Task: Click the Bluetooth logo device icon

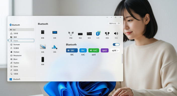Action: [x=98, y=33]
